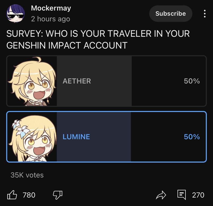This screenshot has height=206, width=213.
Task: Open comments via speech bubble icon
Action: click(182, 195)
